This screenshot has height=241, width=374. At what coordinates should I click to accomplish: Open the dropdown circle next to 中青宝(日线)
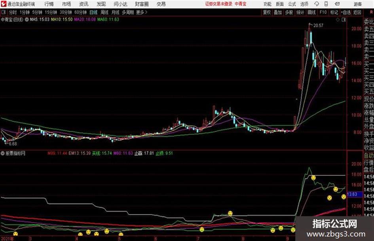27,19
